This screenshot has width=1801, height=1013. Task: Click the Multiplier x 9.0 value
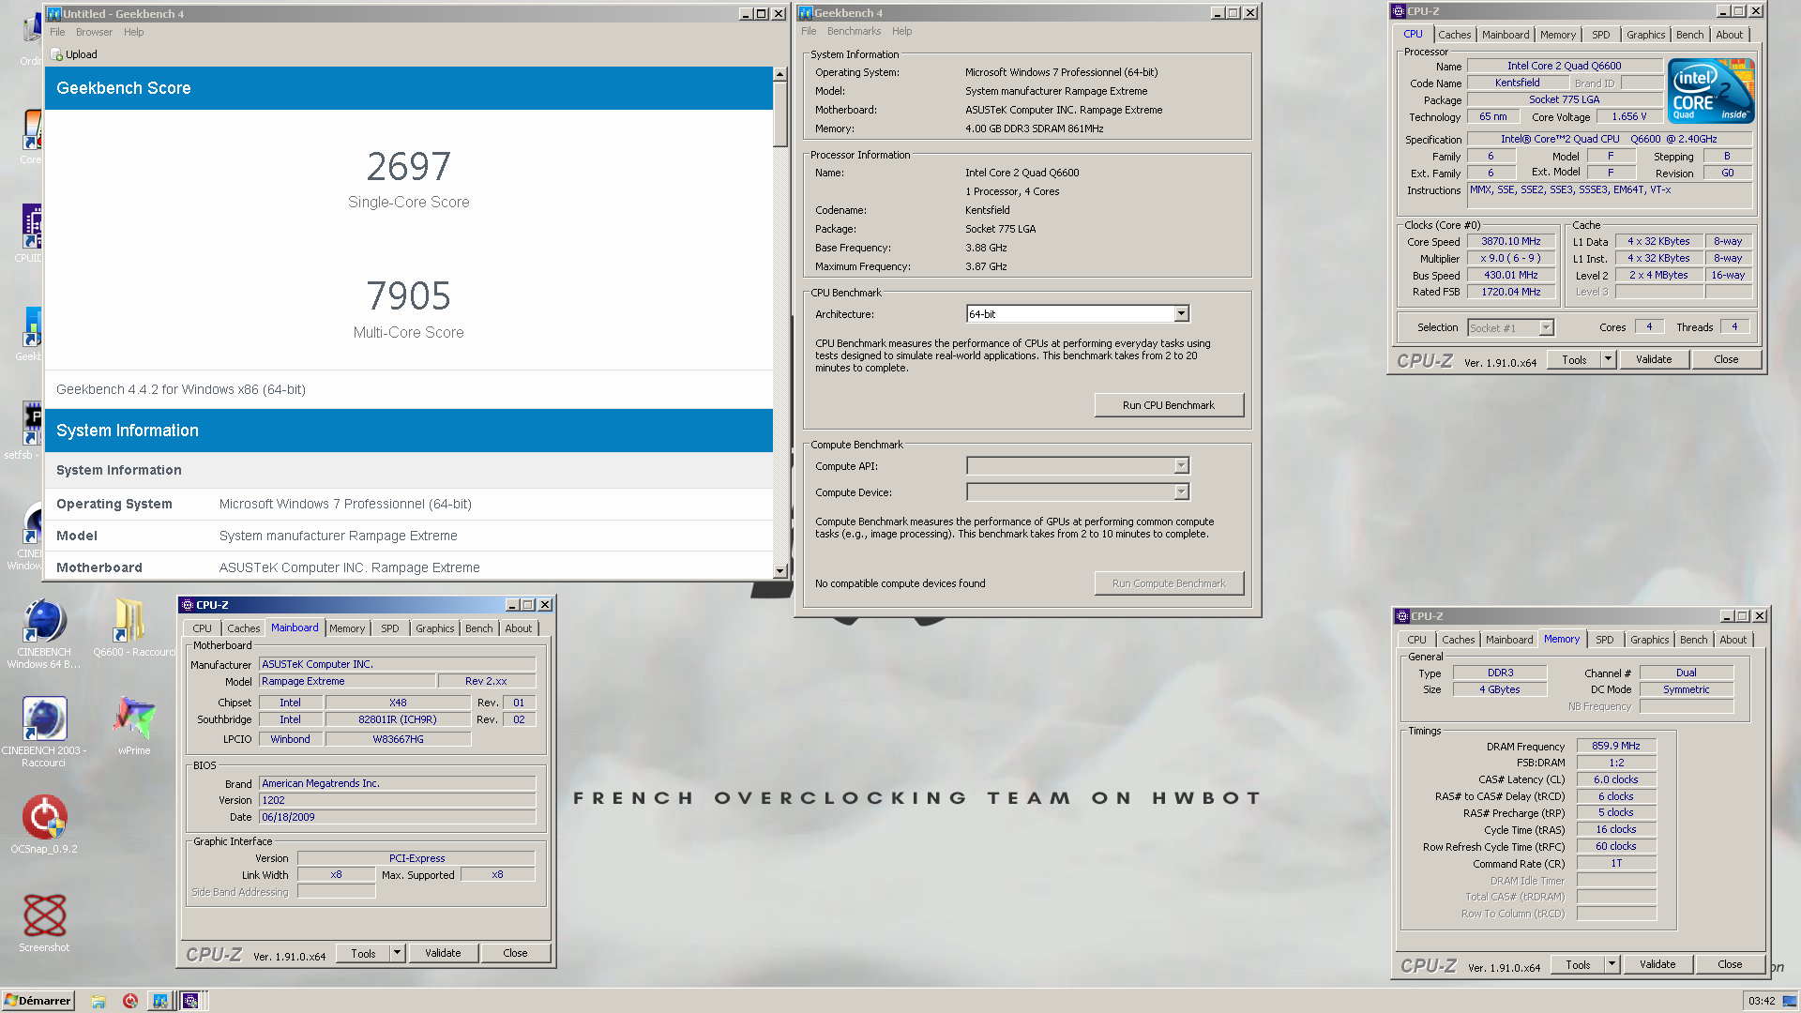pyautogui.click(x=1510, y=258)
